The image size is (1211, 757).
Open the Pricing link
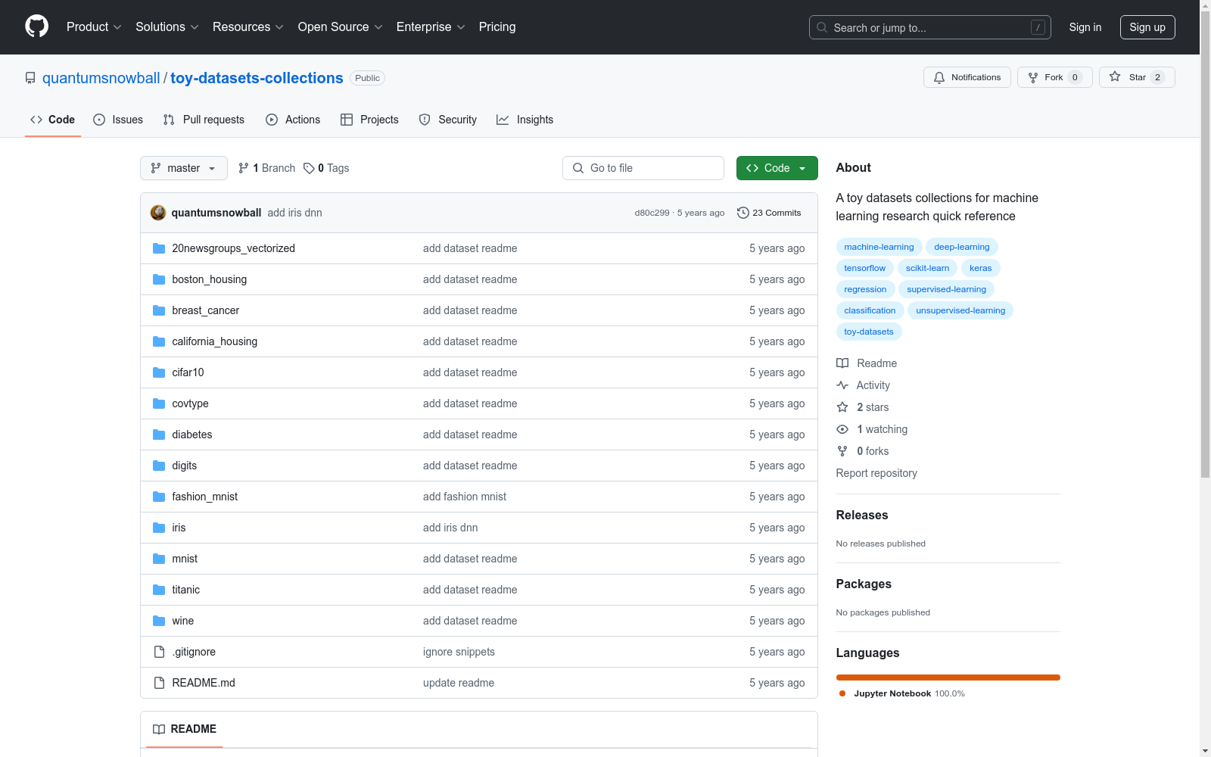coord(497,26)
